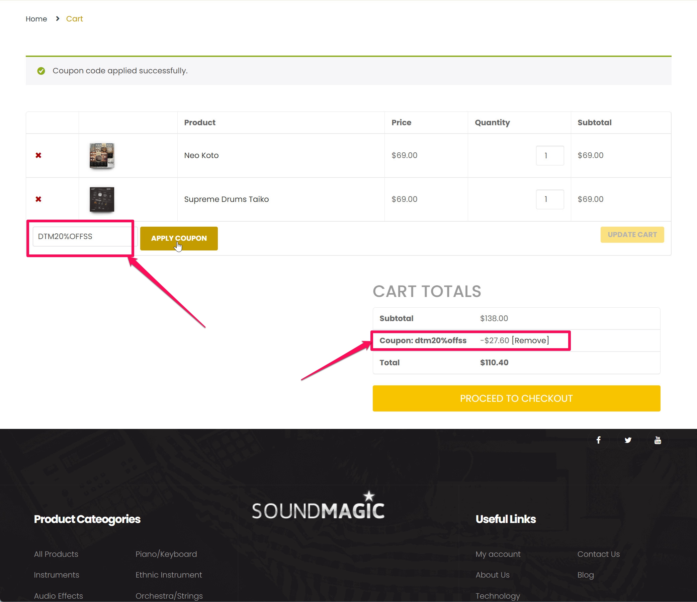Open the Neo Koto product link
The height and width of the screenshot is (602, 697).
tap(201, 155)
